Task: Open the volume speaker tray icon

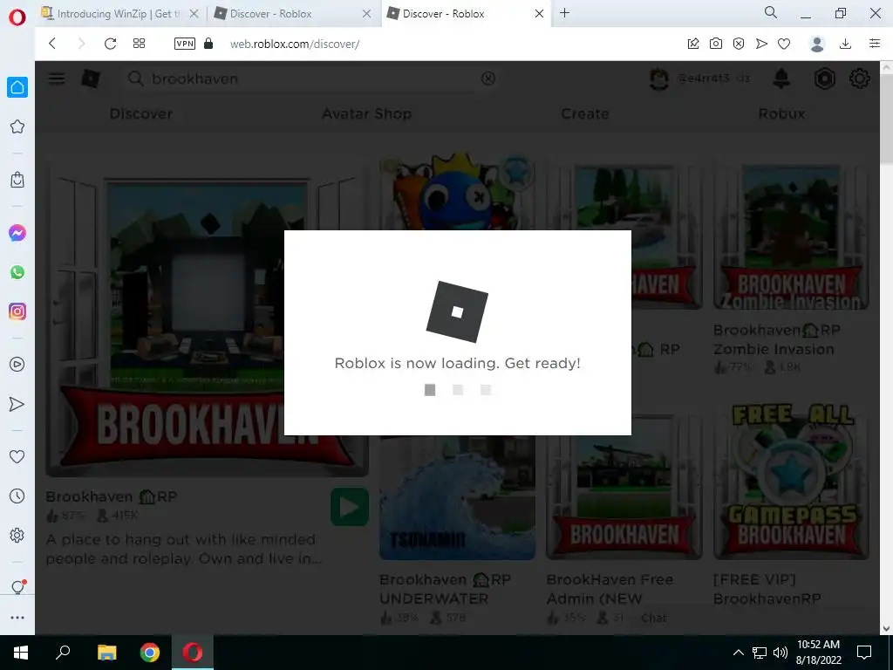Action: pos(781,653)
